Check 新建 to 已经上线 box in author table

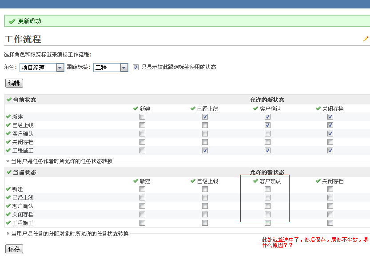pyautogui.click(x=205, y=189)
